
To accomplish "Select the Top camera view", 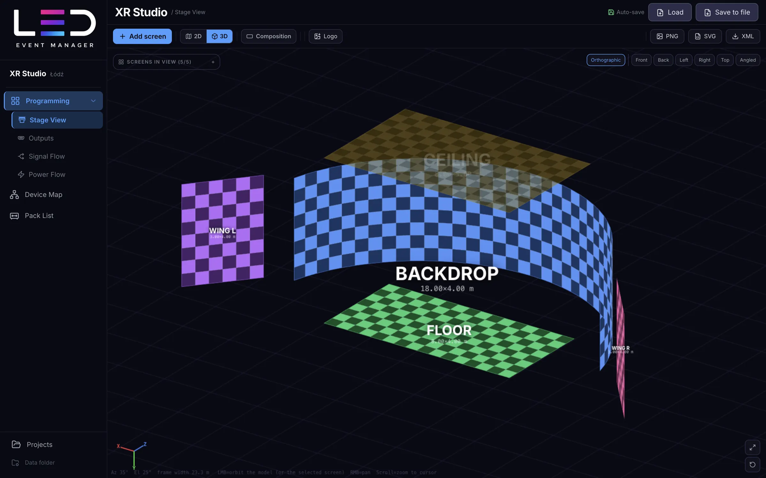I will 725,60.
